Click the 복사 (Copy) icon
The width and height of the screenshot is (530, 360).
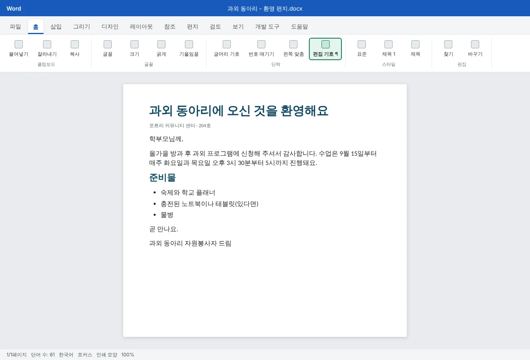click(x=75, y=44)
